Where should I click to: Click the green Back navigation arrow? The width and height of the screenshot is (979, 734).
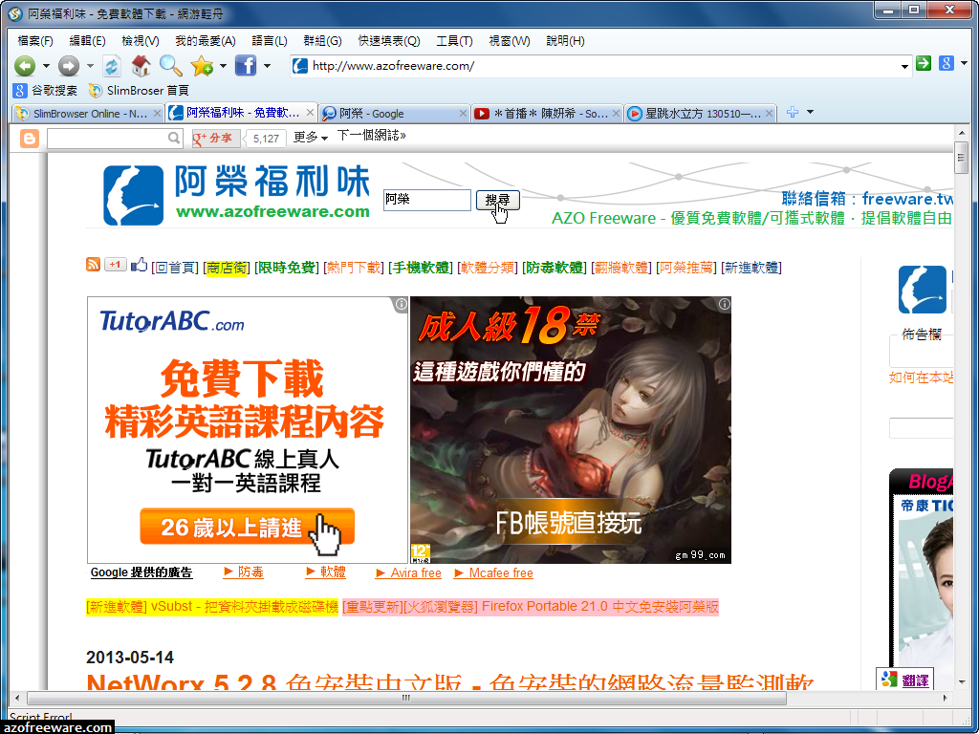[24, 66]
